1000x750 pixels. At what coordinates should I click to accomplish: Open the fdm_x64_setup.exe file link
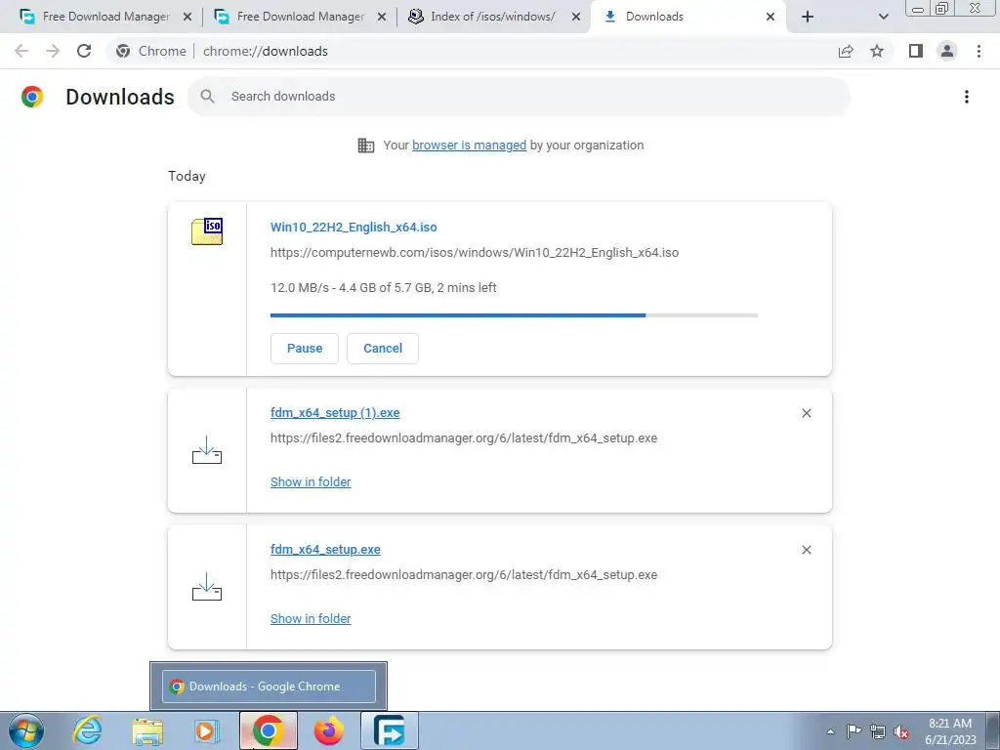[x=325, y=549]
